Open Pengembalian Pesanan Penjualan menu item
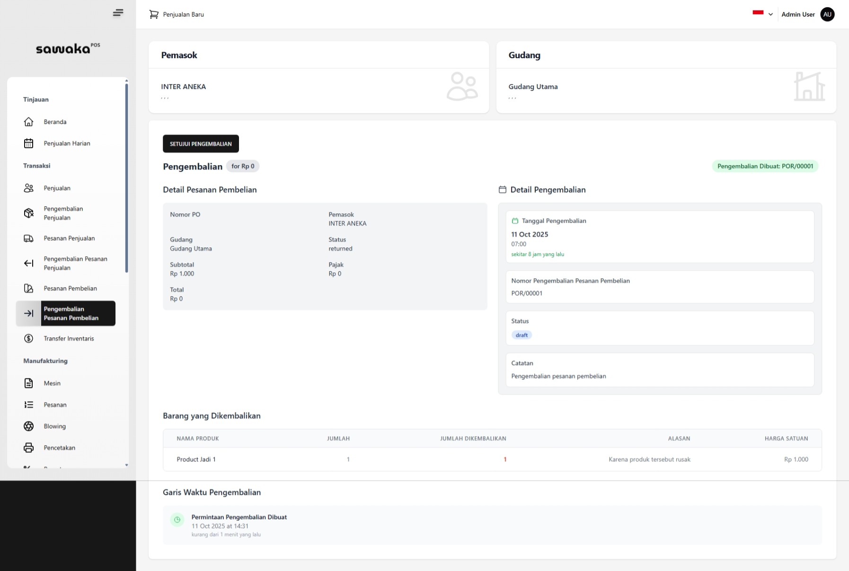Screen dimensions: 849x571 (x=75, y=264)
